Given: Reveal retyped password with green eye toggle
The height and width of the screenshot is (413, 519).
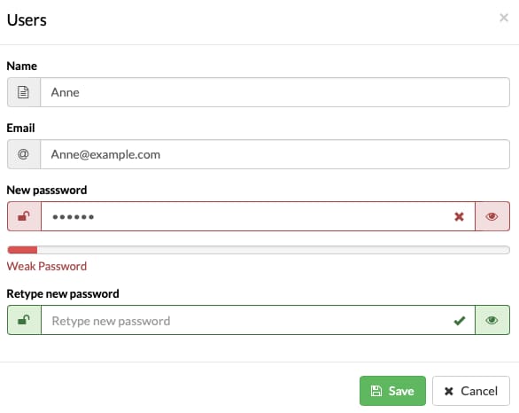Looking at the screenshot, I should coord(492,320).
